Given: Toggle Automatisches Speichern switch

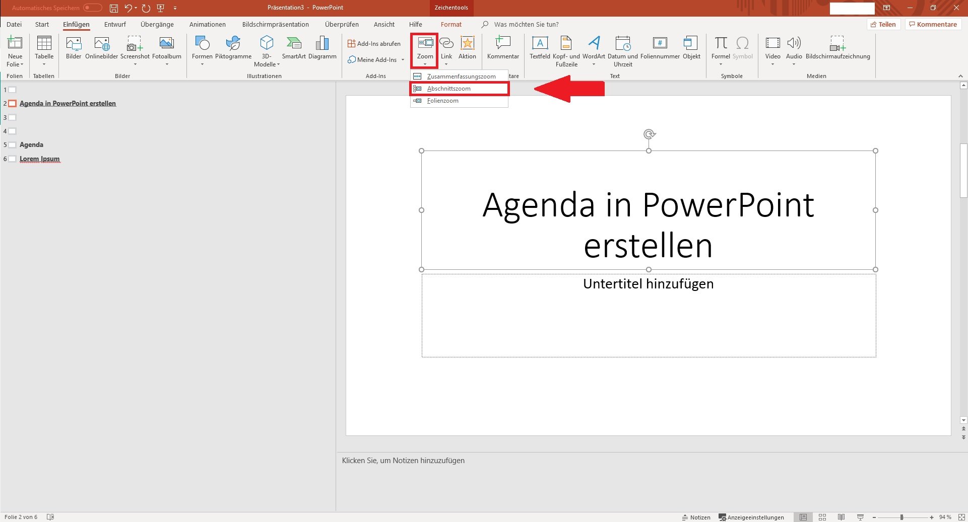Looking at the screenshot, I should [93, 8].
